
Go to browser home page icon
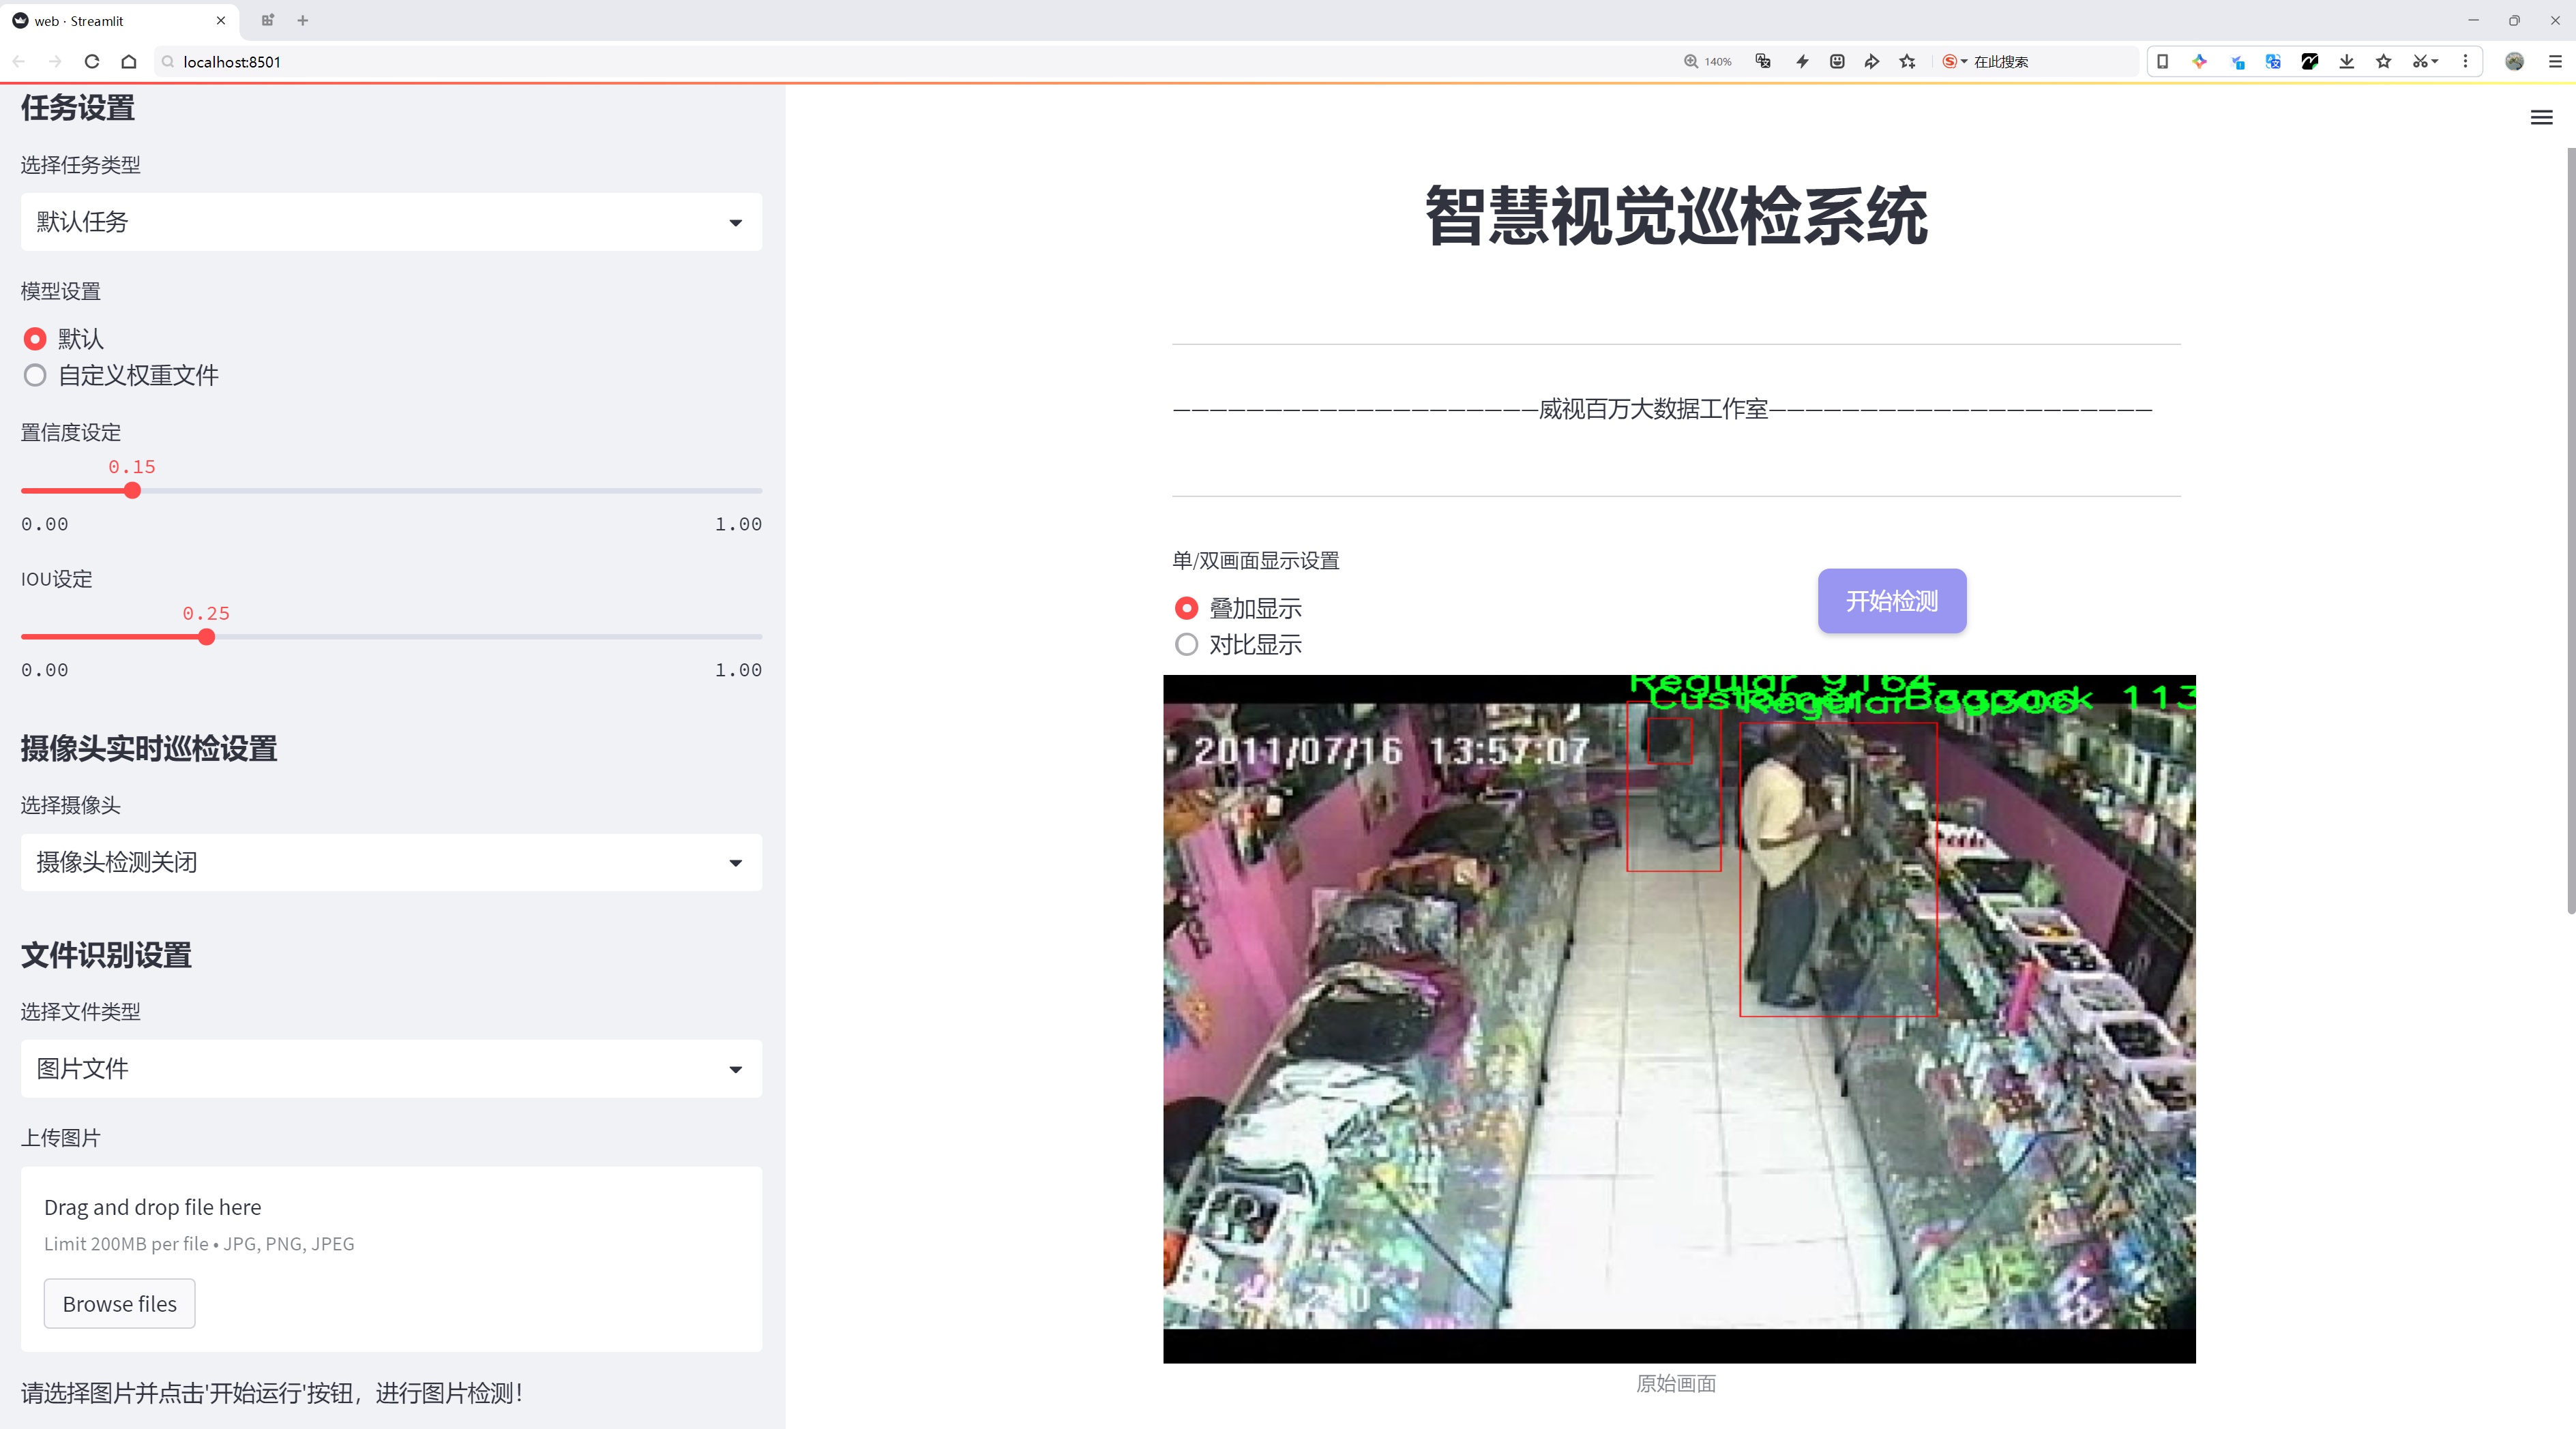coord(129,62)
